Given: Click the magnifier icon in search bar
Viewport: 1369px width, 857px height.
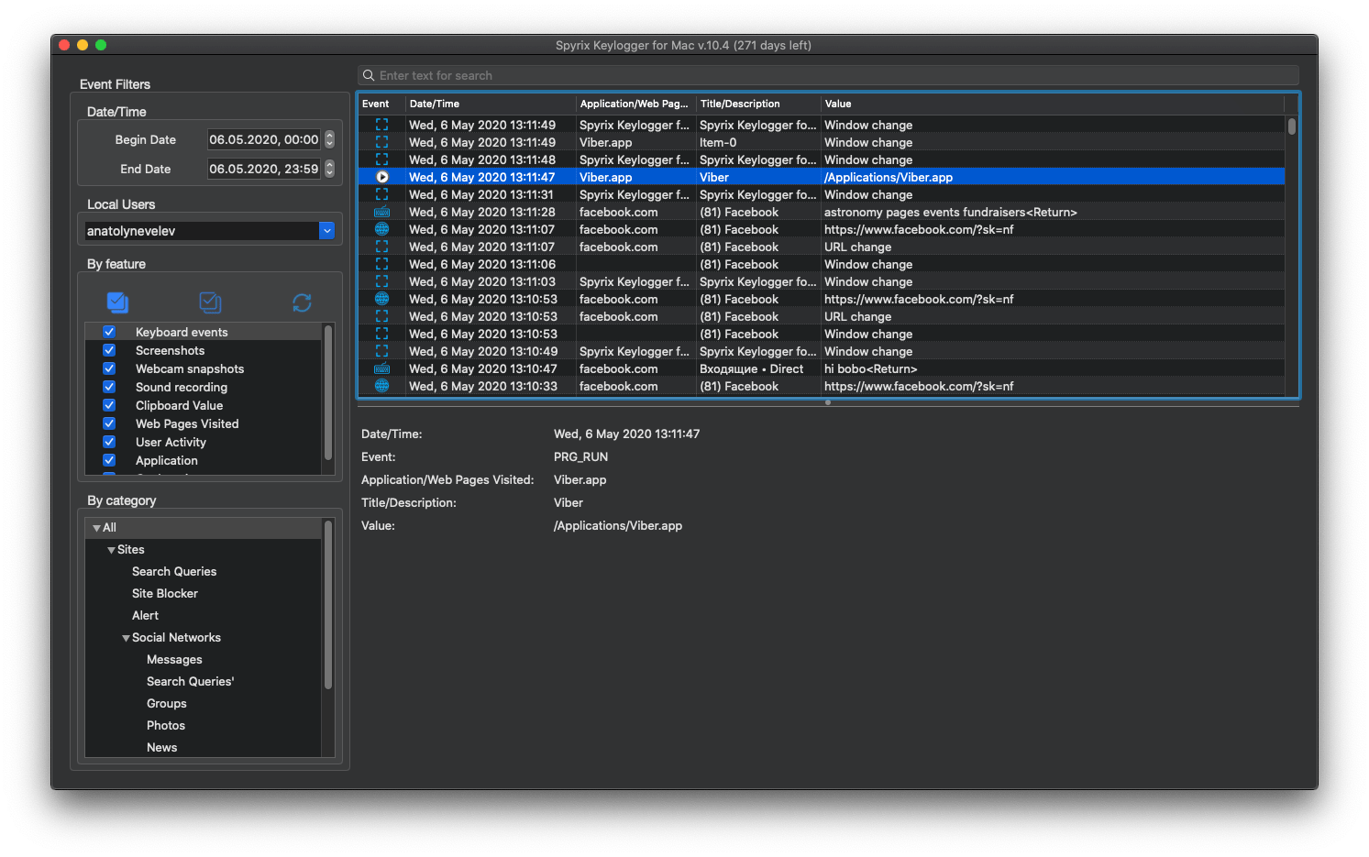Looking at the screenshot, I should pos(369,75).
